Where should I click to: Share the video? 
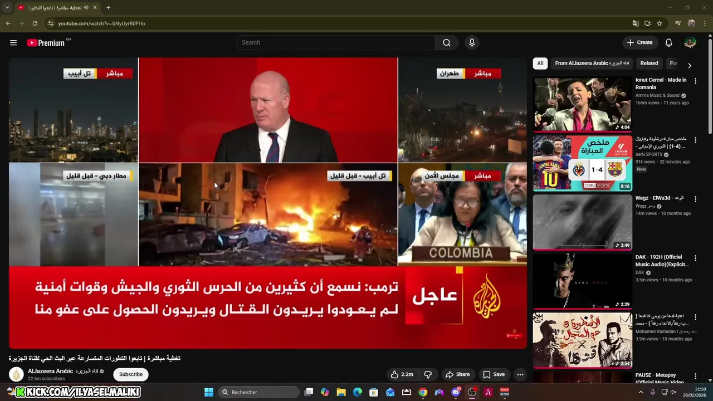tap(457, 374)
